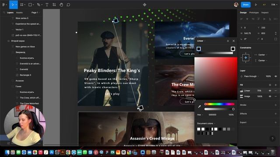Remove the Image fill
The width and height of the screenshot is (280, 157).
pyautogui.click(x=276, y=96)
